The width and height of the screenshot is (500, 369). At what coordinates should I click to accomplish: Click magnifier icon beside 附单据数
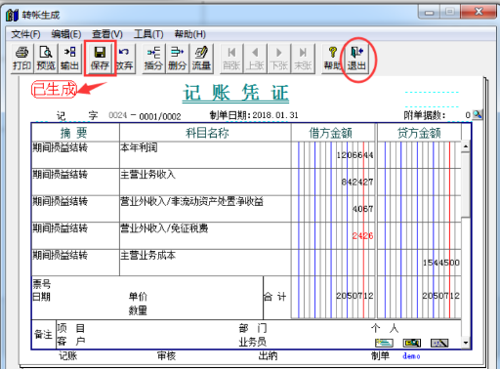pyautogui.click(x=478, y=114)
